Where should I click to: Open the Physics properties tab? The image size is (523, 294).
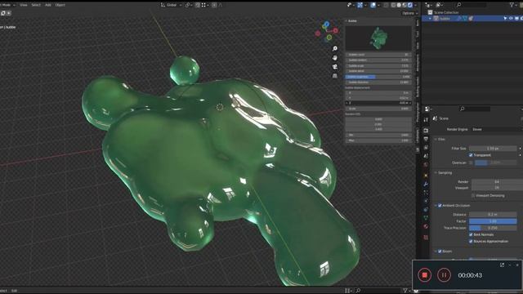coord(426,201)
